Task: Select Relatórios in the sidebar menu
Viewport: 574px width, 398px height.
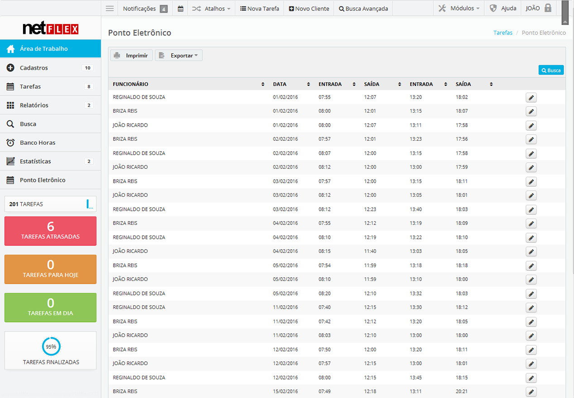Action: 34,105
